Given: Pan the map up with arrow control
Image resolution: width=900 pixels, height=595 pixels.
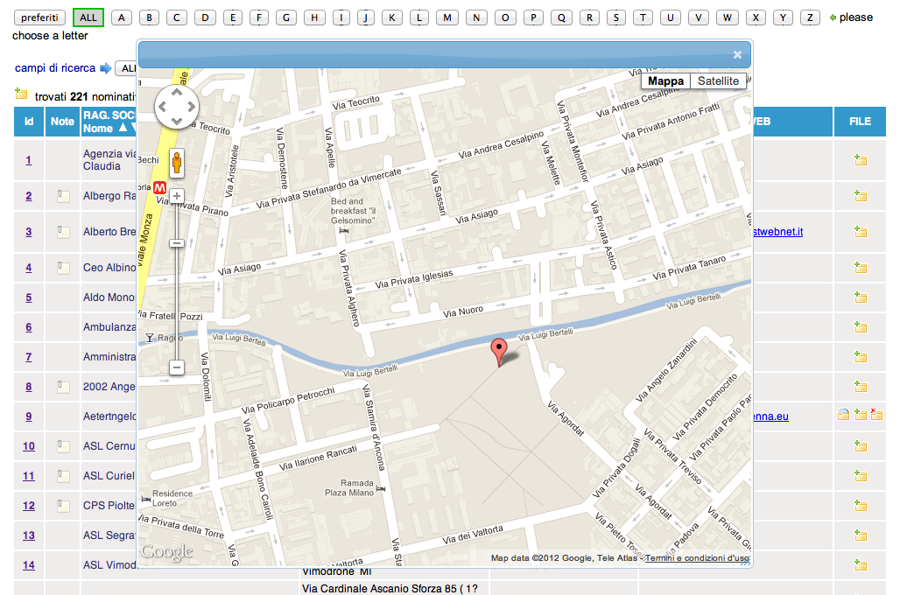Looking at the screenshot, I should tap(177, 93).
